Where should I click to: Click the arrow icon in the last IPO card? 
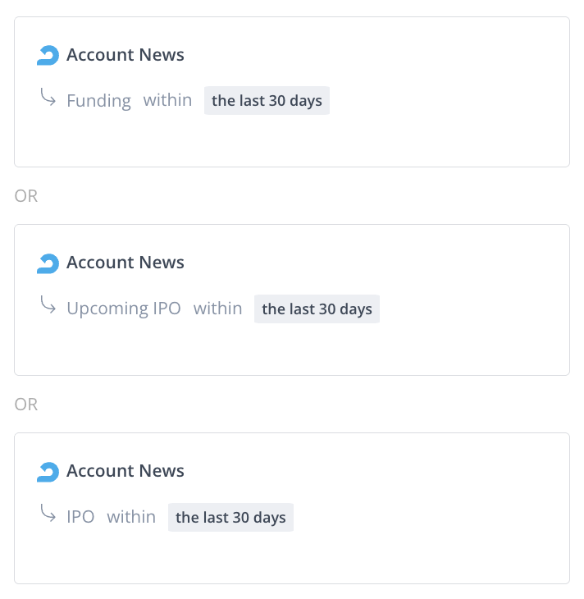[48, 514]
